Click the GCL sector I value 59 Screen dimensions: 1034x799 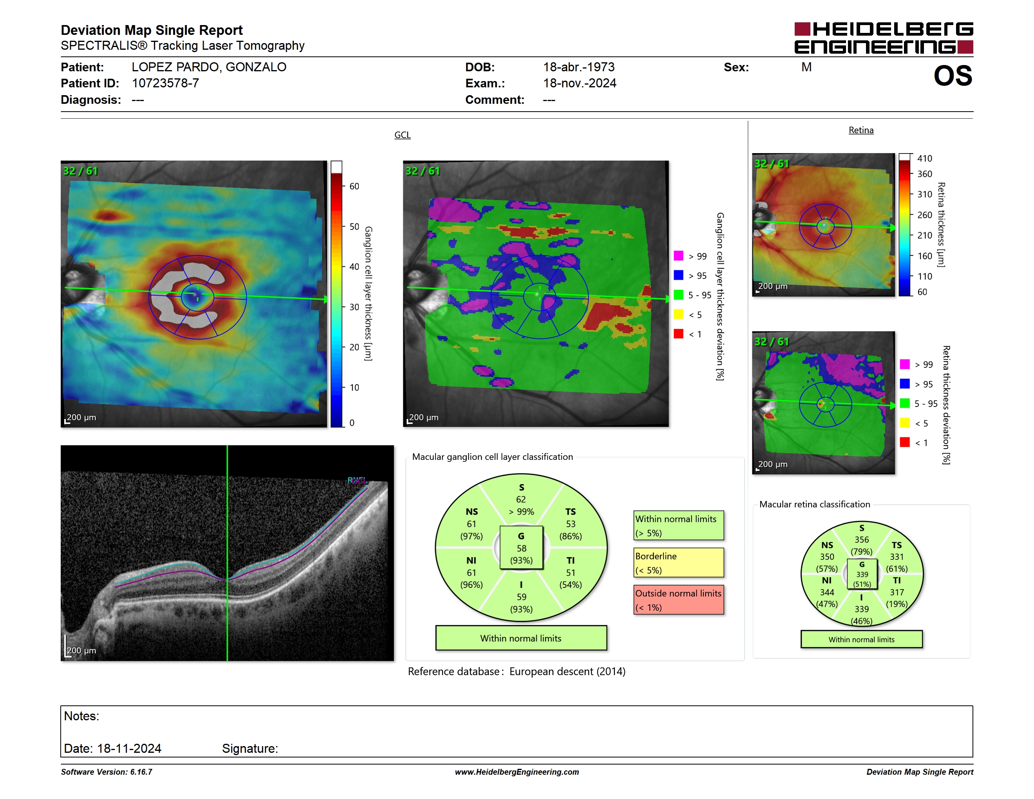(x=521, y=597)
